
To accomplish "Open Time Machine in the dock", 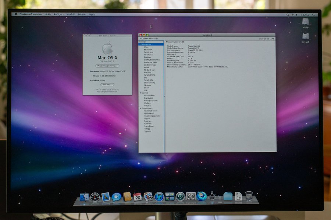I will click(180, 197).
